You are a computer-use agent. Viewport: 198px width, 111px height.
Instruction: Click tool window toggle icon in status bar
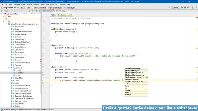[2, 110]
